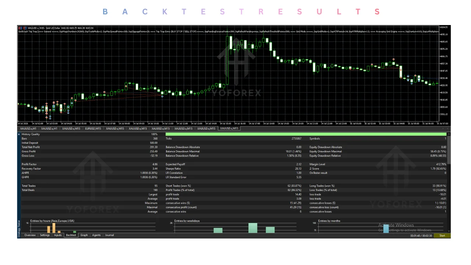The width and height of the screenshot is (471, 265).
Task: Click the largest profit trade value 14.40
Action: click(x=298, y=194)
